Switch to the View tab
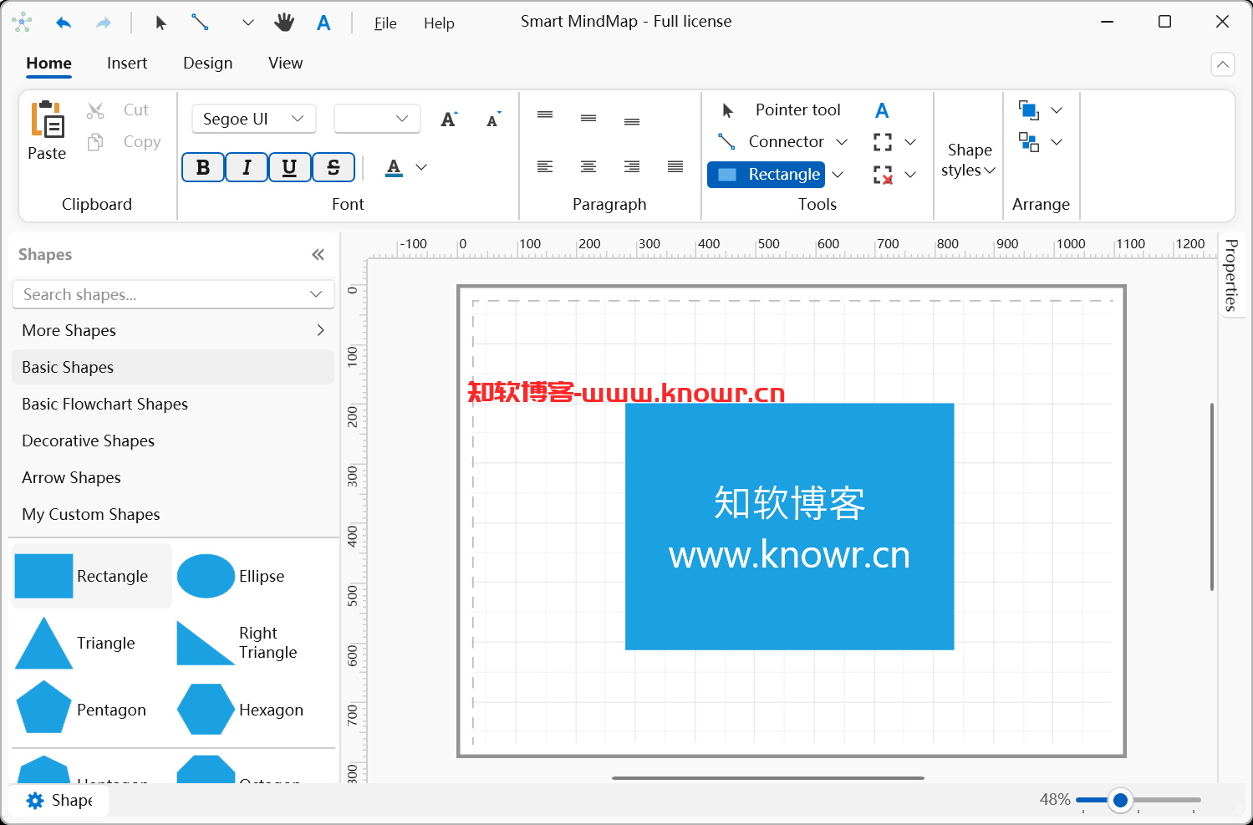 click(x=285, y=63)
